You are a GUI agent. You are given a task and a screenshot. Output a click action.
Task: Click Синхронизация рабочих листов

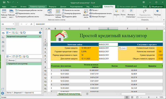[x=29, y=10]
